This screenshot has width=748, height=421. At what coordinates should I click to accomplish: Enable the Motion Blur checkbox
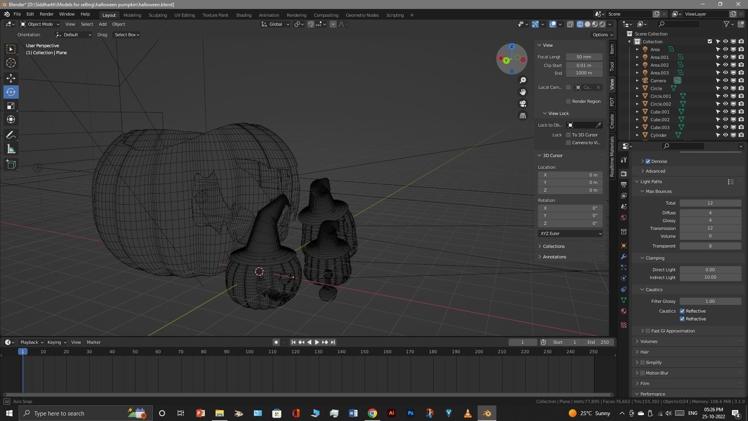coord(642,373)
